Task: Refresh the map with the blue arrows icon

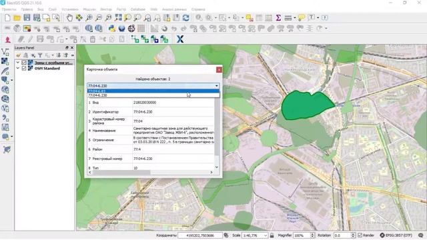Action: [x=186, y=18]
